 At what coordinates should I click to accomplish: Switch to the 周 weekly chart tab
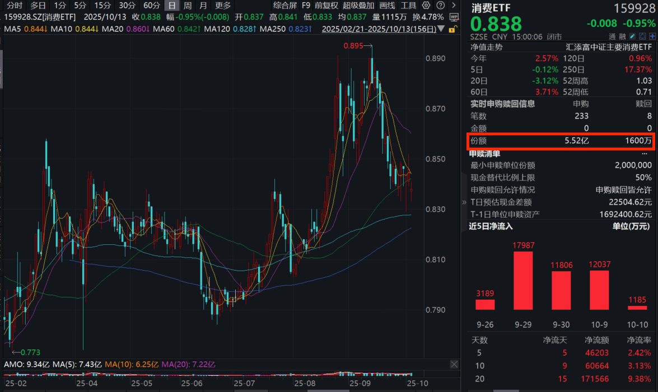[188, 5]
